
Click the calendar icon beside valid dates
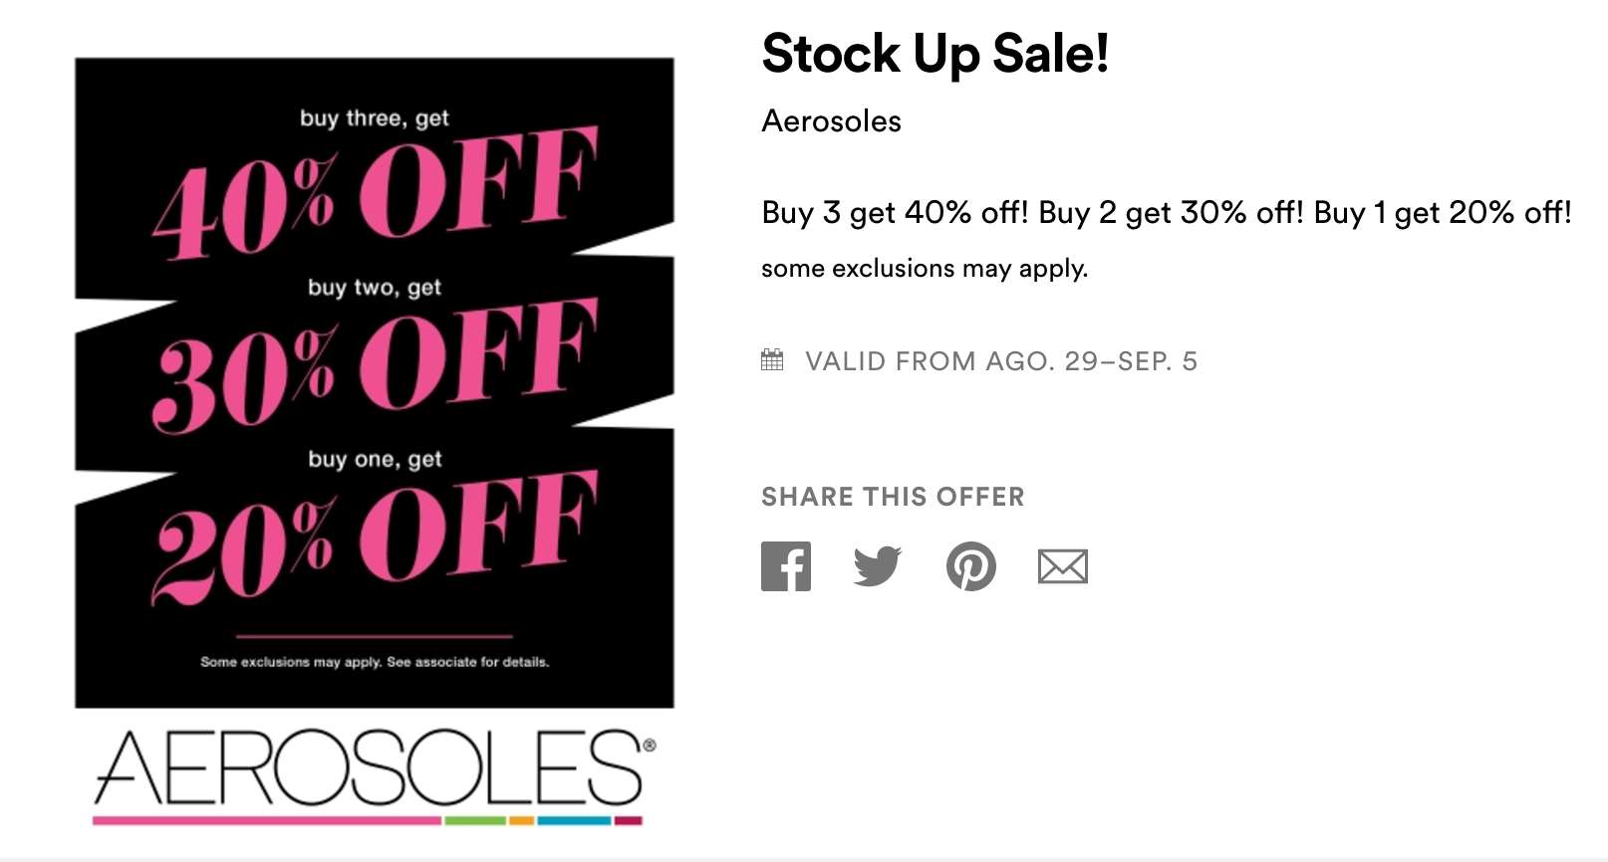[772, 360]
